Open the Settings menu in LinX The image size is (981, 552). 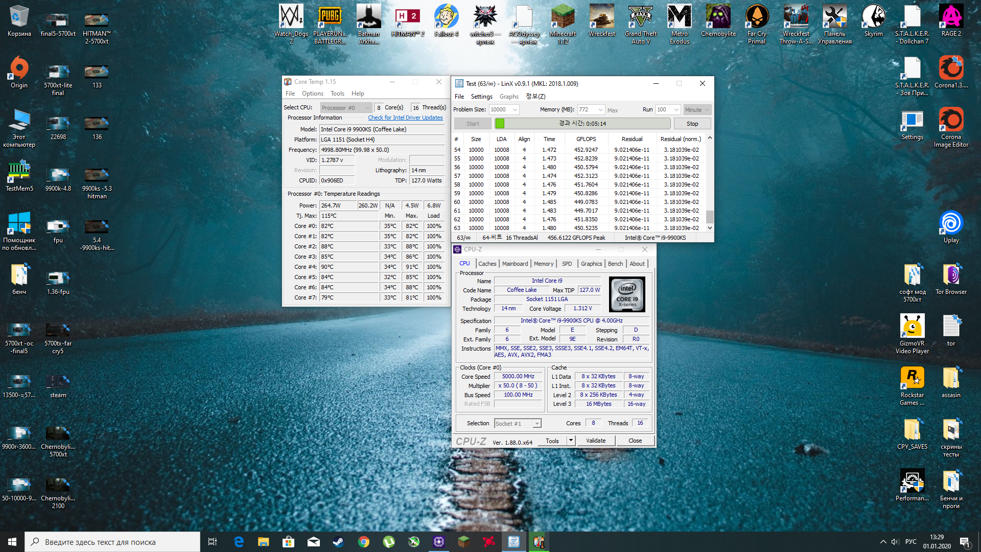(x=481, y=97)
